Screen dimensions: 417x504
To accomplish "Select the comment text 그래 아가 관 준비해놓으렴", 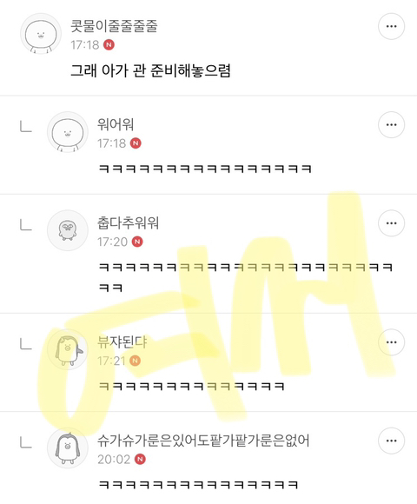I will (150, 70).
